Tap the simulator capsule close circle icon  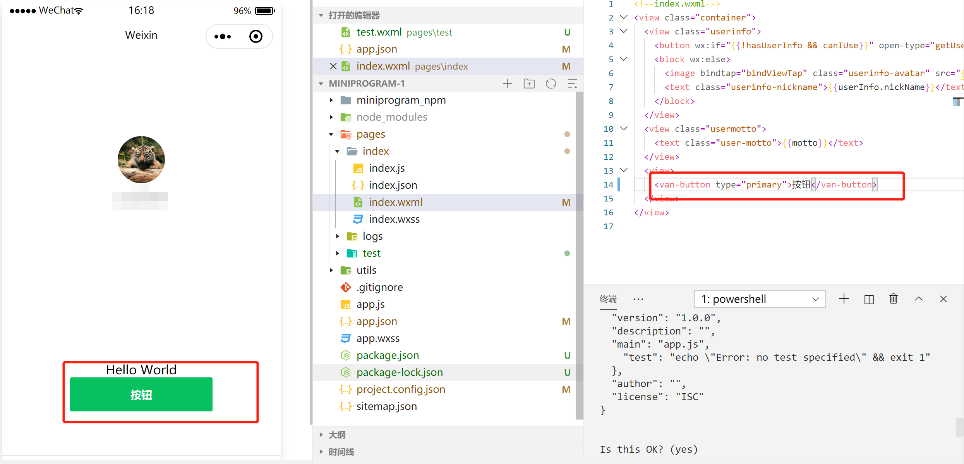[x=256, y=36]
